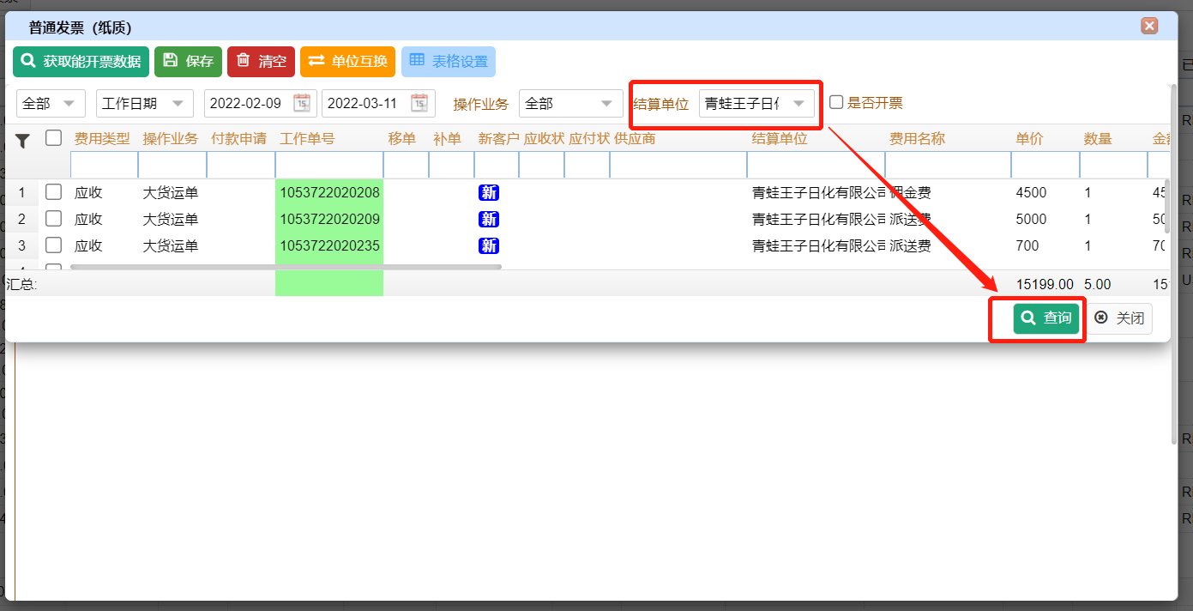Click the 查询 search button
This screenshot has width=1193, height=611.
click(x=1046, y=318)
